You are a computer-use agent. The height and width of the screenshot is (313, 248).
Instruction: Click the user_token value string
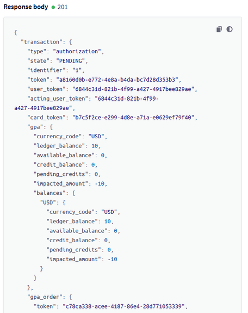tap(133, 89)
